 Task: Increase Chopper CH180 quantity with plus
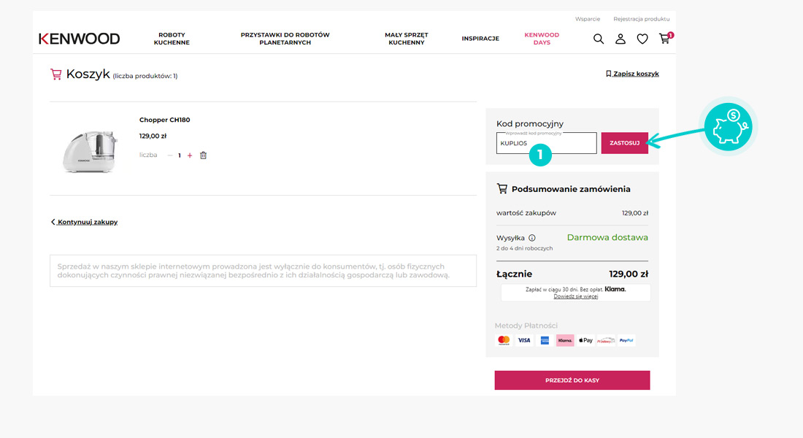point(190,155)
